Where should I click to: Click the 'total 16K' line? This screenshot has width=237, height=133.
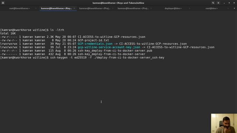(x=8, y=33)
